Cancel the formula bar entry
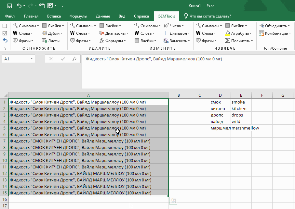This screenshot has width=295, height=209. [51, 59]
